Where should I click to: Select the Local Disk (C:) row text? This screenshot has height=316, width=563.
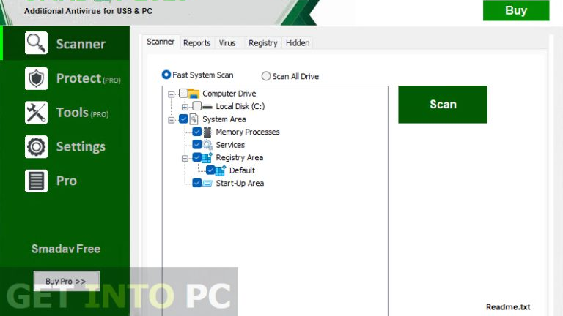[x=240, y=106]
